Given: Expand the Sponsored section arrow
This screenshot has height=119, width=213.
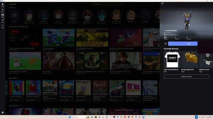Looking at the screenshot, I should pos(19,106).
